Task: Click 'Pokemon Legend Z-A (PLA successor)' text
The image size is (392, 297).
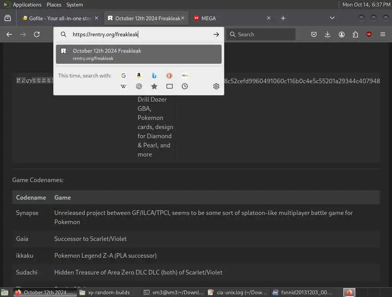Action: (x=106, y=256)
